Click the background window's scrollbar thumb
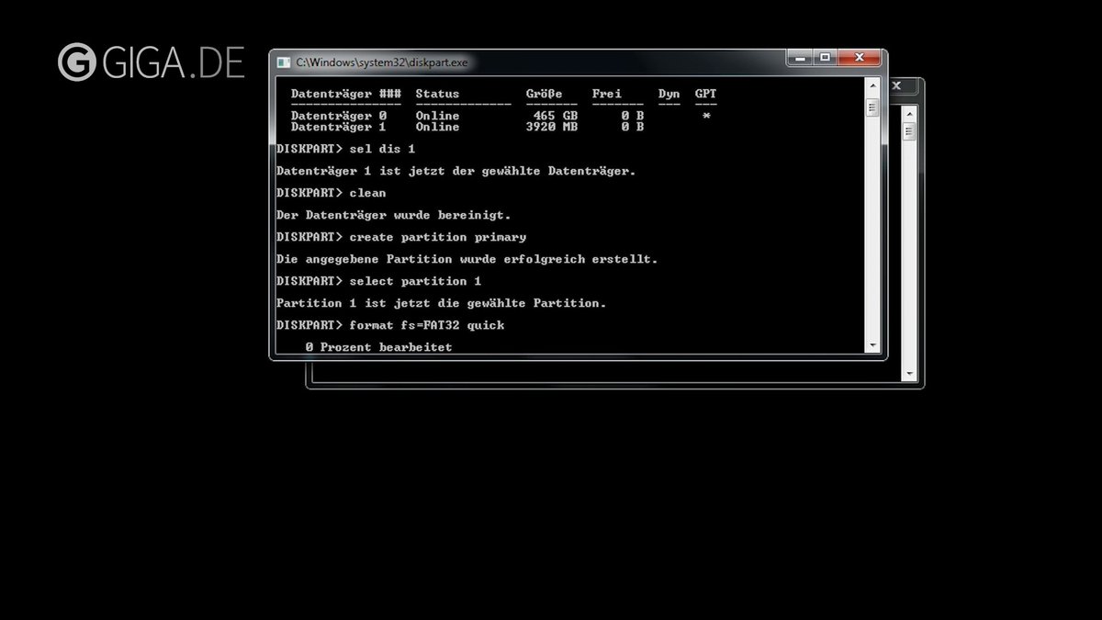Viewport: 1102px width, 620px height. (x=909, y=131)
